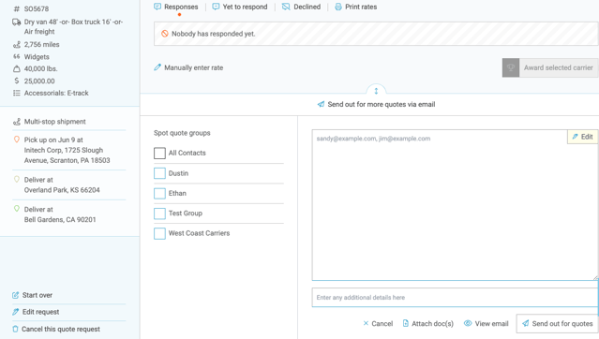The image size is (599, 339).
Task: Click Print rates
Action: click(355, 7)
